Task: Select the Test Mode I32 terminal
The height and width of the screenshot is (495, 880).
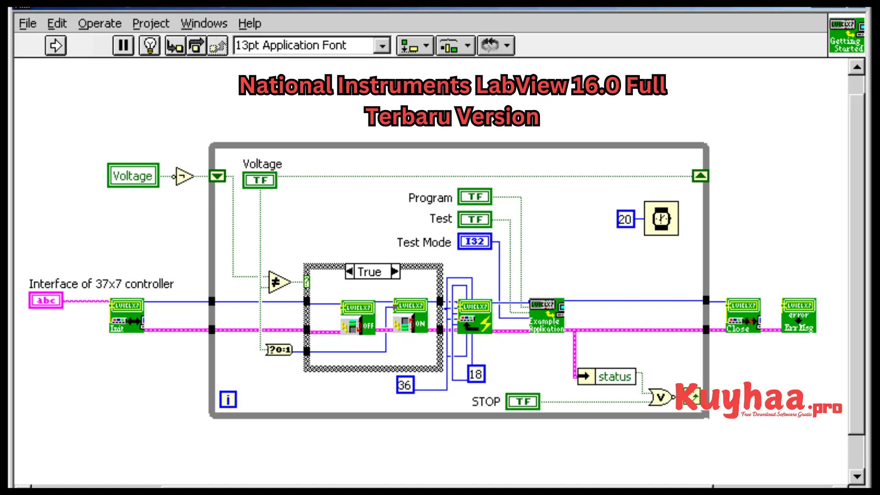Action: [x=475, y=242]
